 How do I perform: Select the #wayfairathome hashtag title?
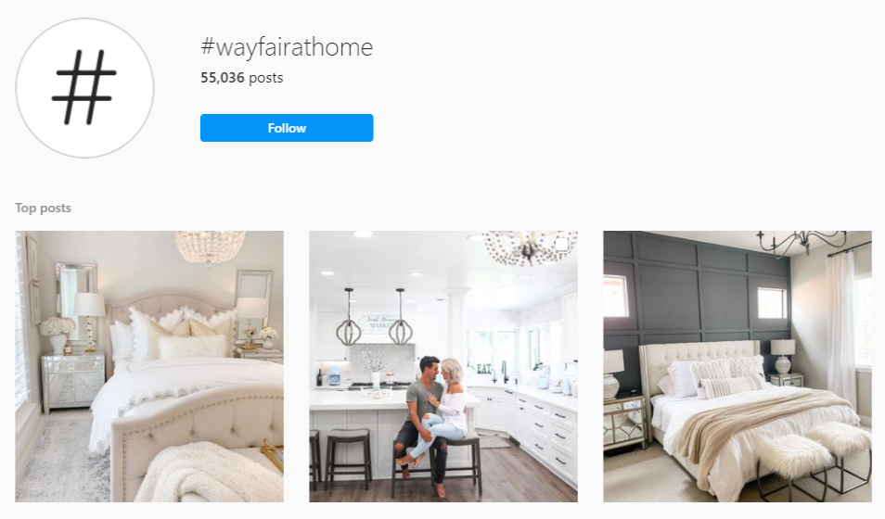point(287,47)
